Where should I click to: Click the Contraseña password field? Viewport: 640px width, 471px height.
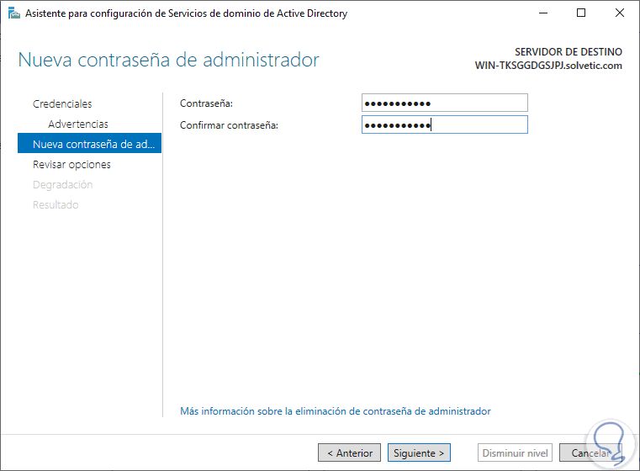click(445, 103)
